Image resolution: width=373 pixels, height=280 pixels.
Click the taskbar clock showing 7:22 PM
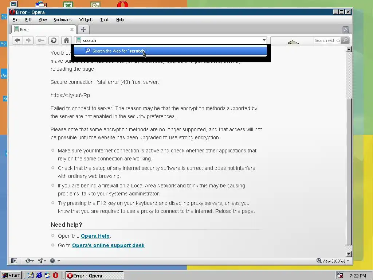(357, 276)
